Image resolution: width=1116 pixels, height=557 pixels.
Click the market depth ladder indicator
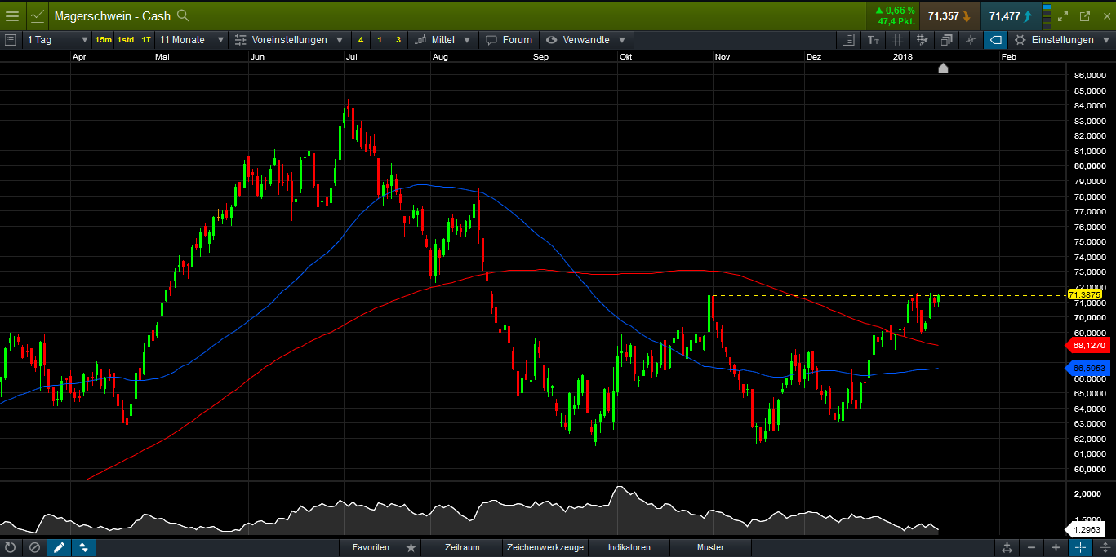pyautogui.click(x=1047, y=15)
